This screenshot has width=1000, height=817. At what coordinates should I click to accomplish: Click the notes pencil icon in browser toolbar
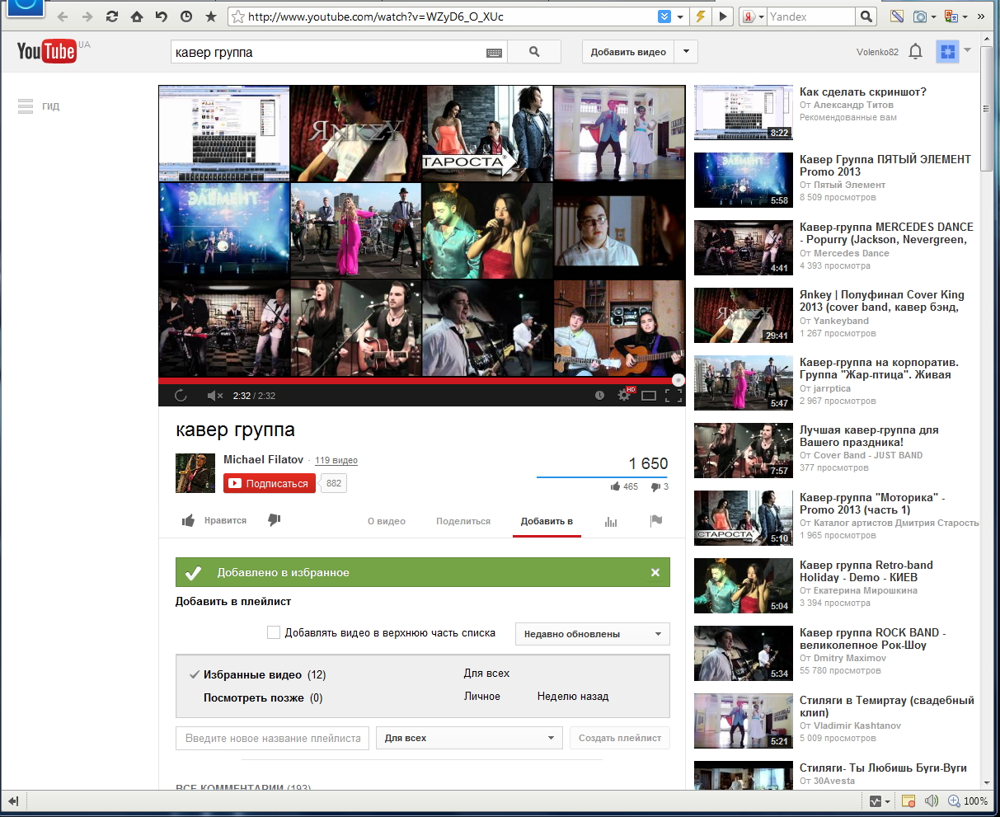(897, 16)
